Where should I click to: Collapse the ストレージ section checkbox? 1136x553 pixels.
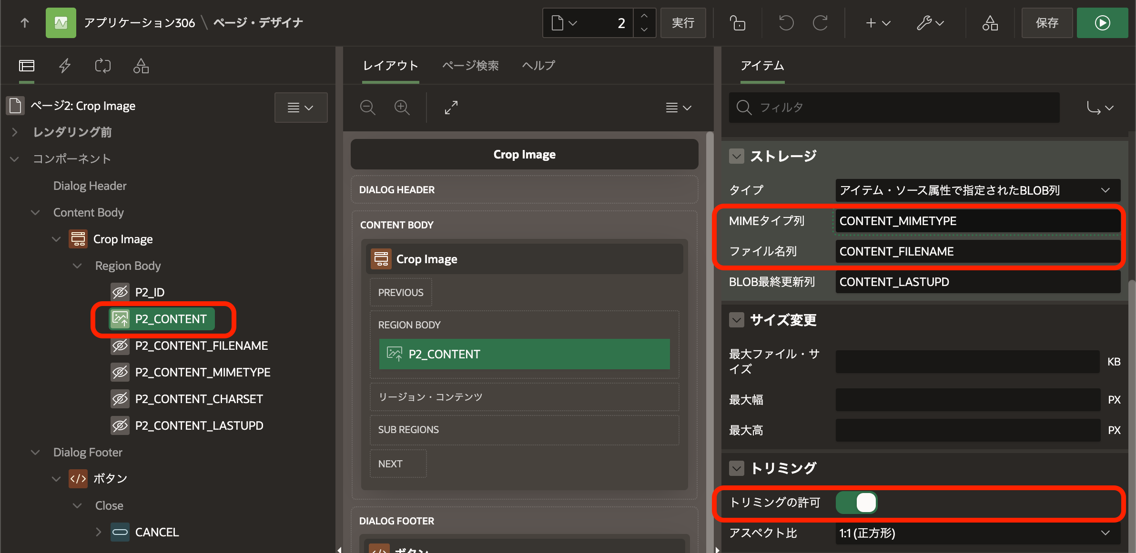(737, 156)
